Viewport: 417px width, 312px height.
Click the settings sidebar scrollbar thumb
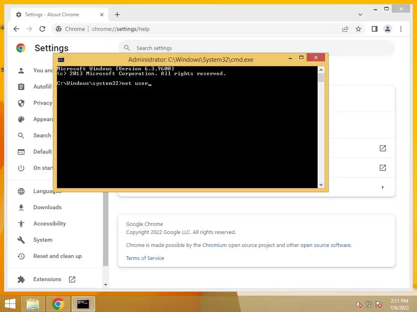click(x=105, y=229)
